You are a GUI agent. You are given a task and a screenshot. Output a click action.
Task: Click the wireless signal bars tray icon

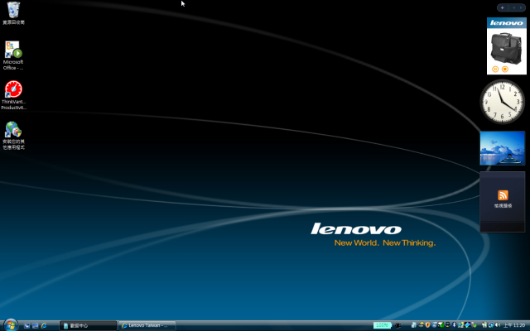[441, 325]
